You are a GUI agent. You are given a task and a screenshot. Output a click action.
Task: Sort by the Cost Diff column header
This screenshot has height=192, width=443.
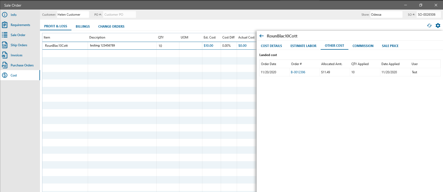pos(228,37)
